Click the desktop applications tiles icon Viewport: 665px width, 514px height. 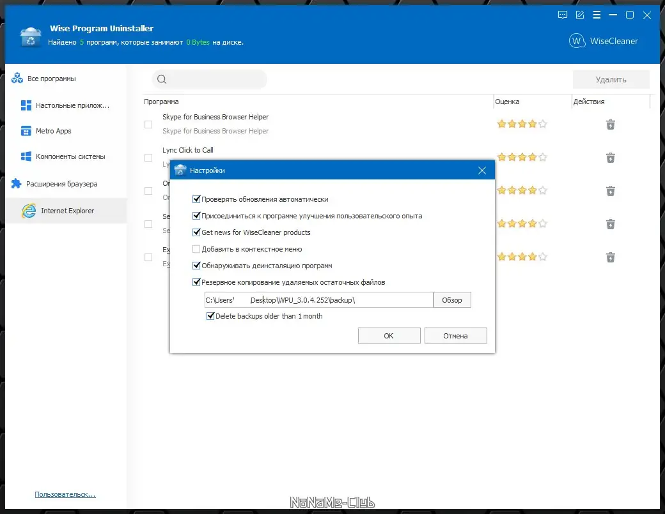[26, 105]
